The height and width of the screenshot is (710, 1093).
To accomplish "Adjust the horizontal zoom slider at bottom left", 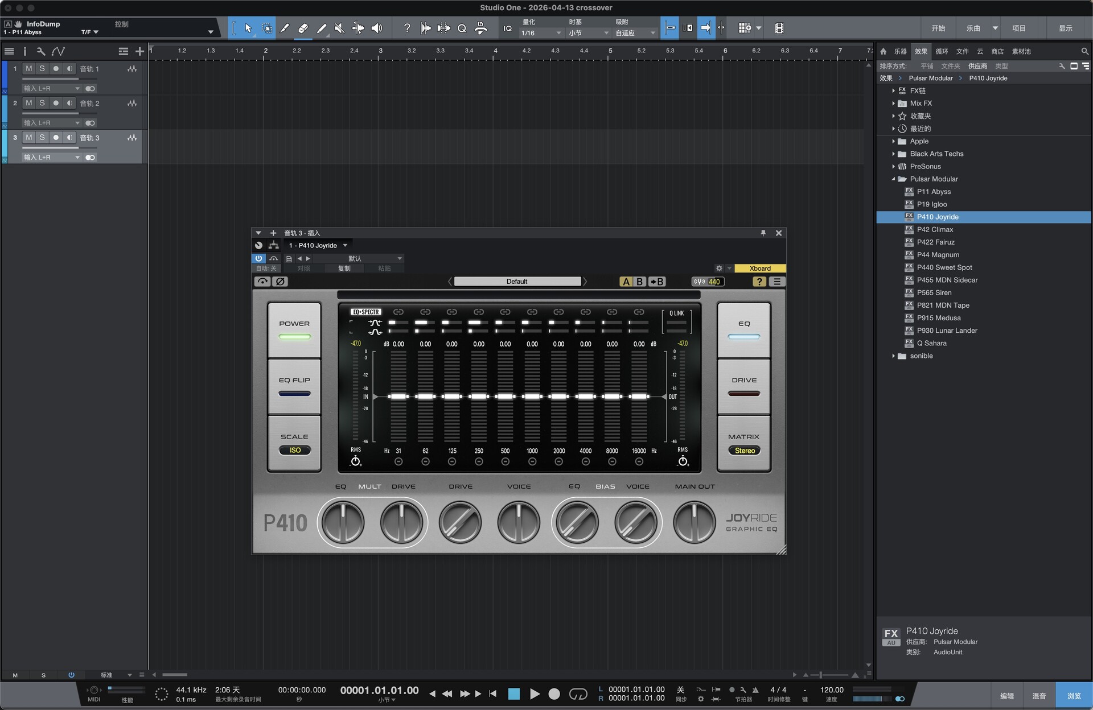I will (x=175, y=675).
